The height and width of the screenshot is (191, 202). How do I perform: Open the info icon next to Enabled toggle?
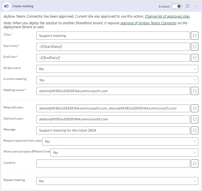click(x=188, y=6)
